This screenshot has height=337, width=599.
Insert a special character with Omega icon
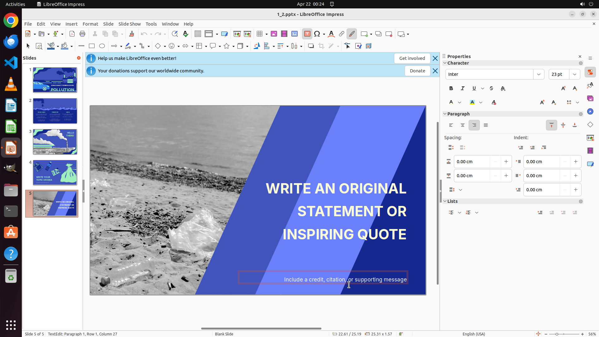pyautogui.click(x=317, y=34)
